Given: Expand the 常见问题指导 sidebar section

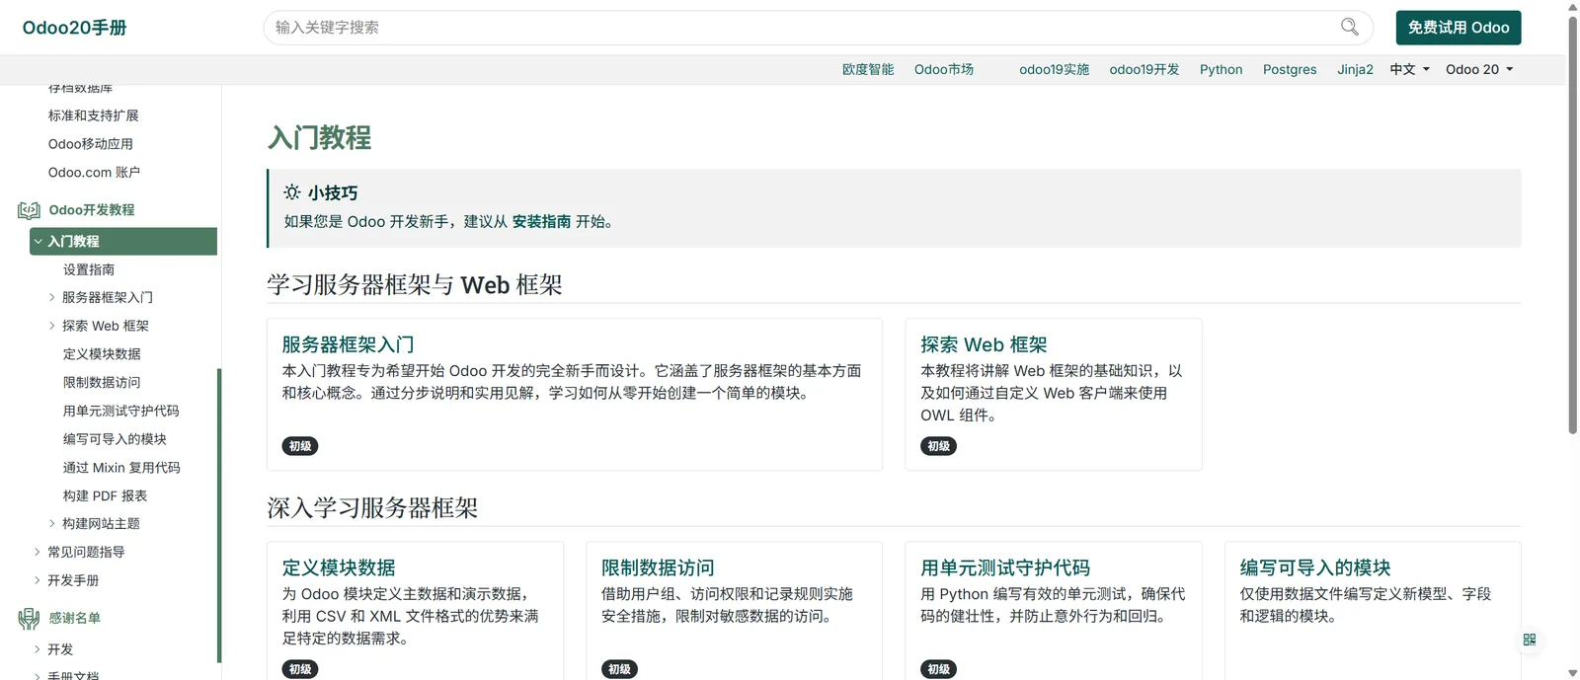Looking at the screenshot, I should (x=38, y=552).
